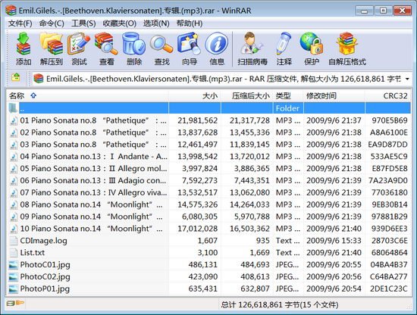Open the 工具(S) menu
The image size is (417, 315).
[83, 23]
